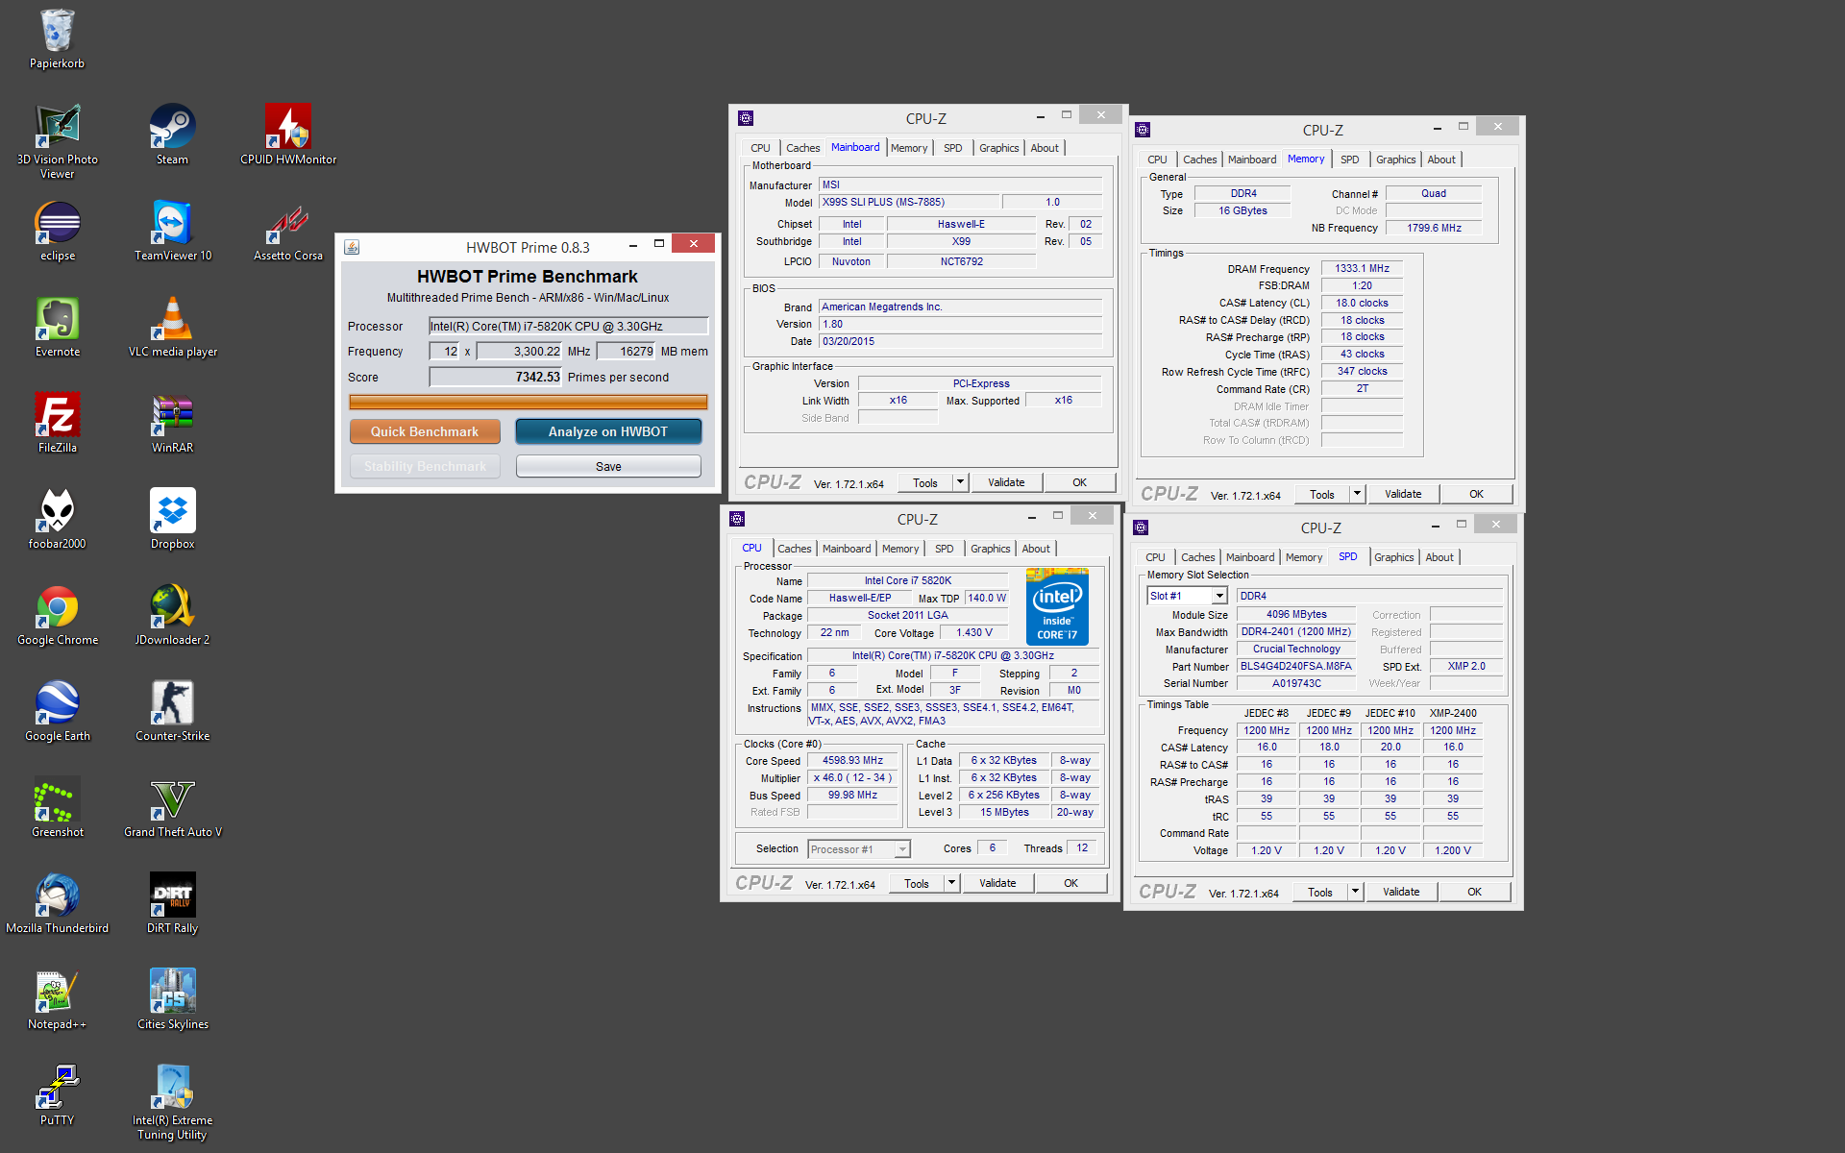Click the Intel Core i7 logo in CPU-Z
The height and width of the screenshot is (1153, 1845).
[1056, 605]
